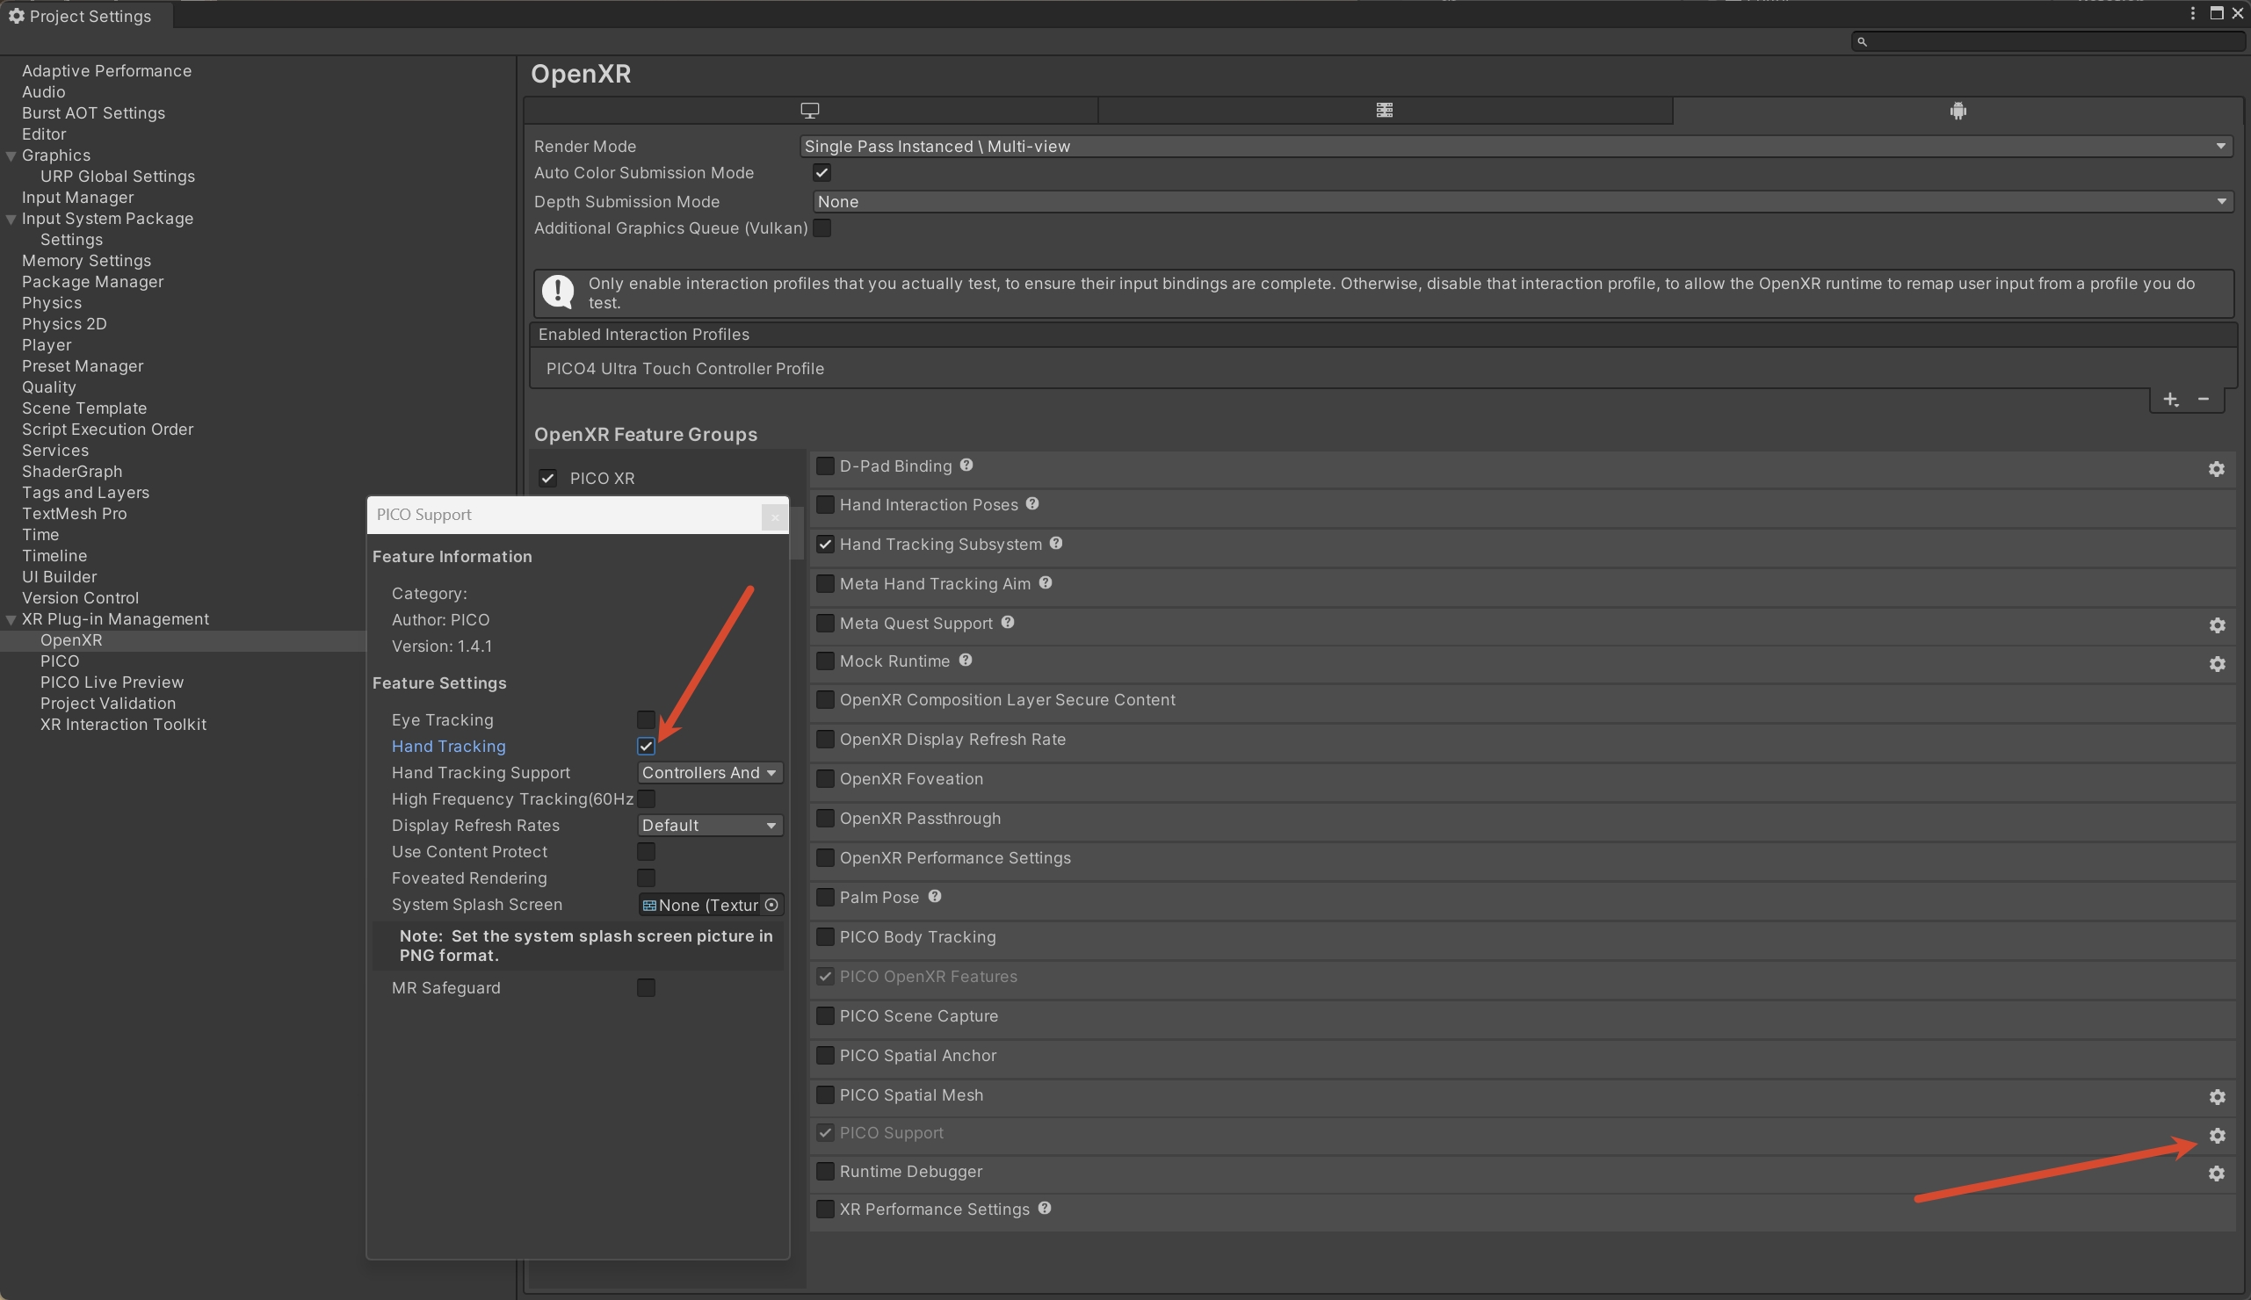Viewport: 2251px width, 1300px height.
Task: Enable Eye Tracking in PICO Support
Action: (x=646, y=719)
